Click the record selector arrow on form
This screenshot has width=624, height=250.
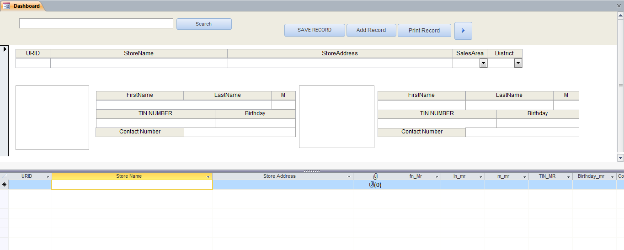5,49
